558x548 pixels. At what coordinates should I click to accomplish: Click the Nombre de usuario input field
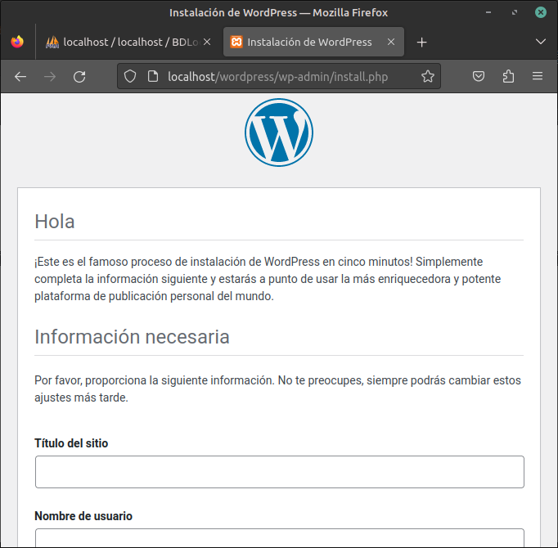280,538
